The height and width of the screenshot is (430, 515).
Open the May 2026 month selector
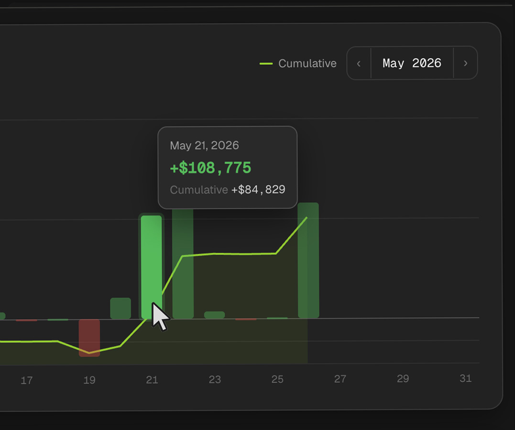point(412,63)
